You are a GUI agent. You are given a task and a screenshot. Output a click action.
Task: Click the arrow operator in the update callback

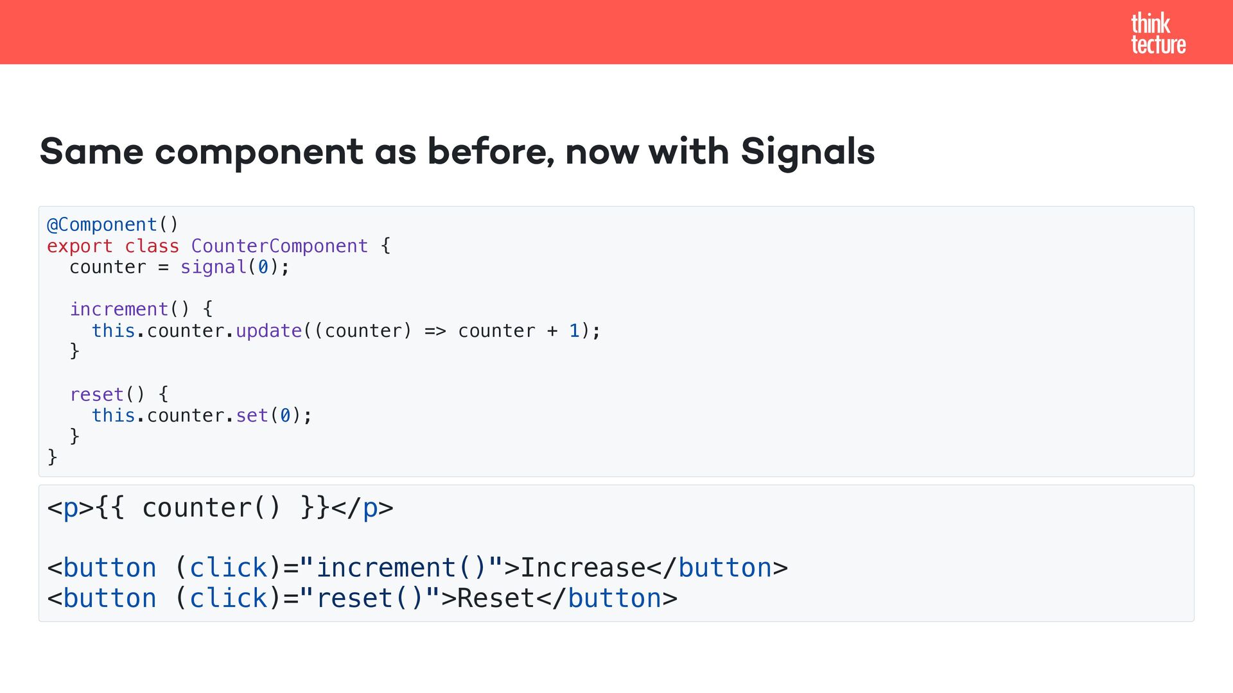[x=435, y=330]
